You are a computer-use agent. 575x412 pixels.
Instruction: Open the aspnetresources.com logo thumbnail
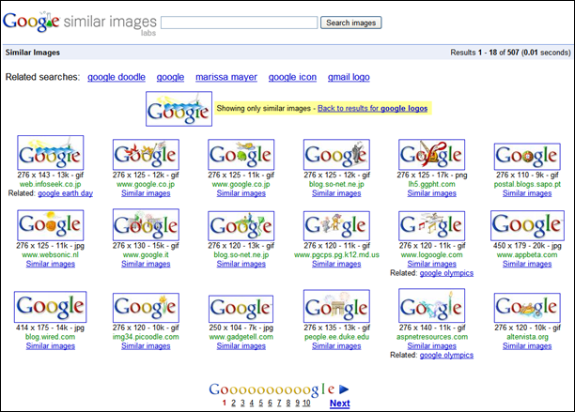431,305
